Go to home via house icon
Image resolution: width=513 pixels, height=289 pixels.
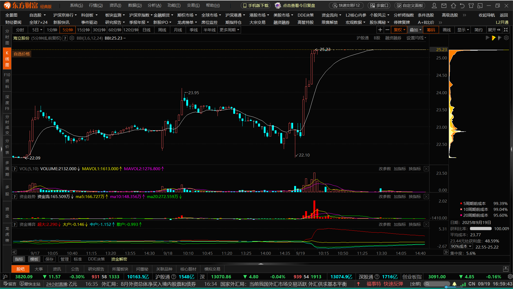point(453,5)
